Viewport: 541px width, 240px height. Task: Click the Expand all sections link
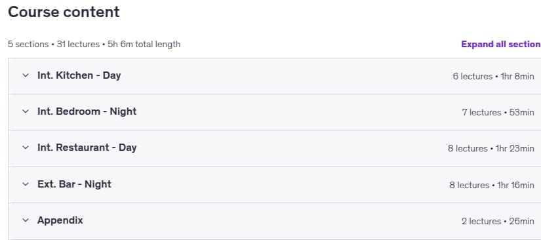click(501, 44)
